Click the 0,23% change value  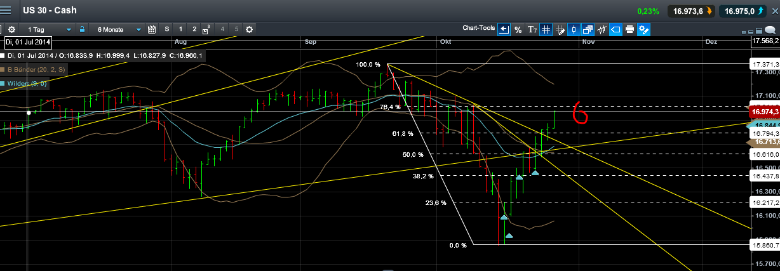[x=647, y=11]
